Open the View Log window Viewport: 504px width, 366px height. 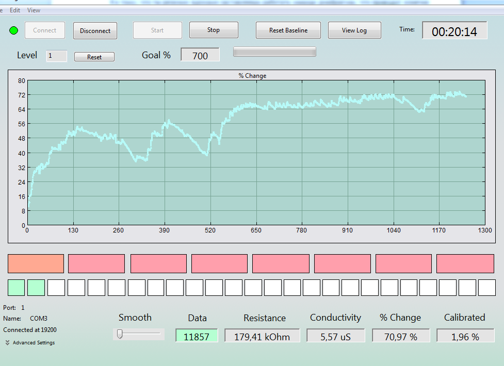point(354,30)
